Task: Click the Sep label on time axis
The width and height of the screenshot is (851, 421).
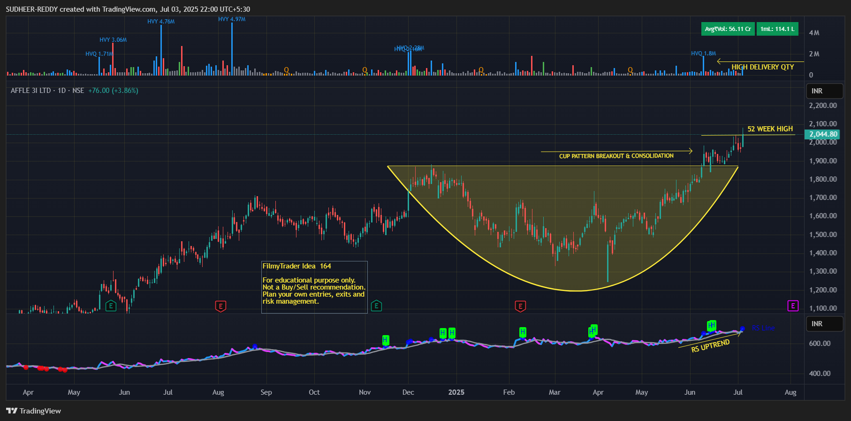Action: [266, 392]
